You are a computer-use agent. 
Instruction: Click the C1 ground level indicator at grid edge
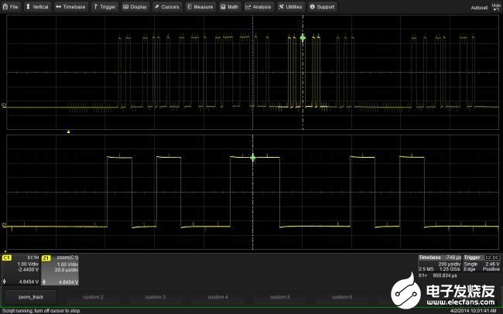click(4, 105)
